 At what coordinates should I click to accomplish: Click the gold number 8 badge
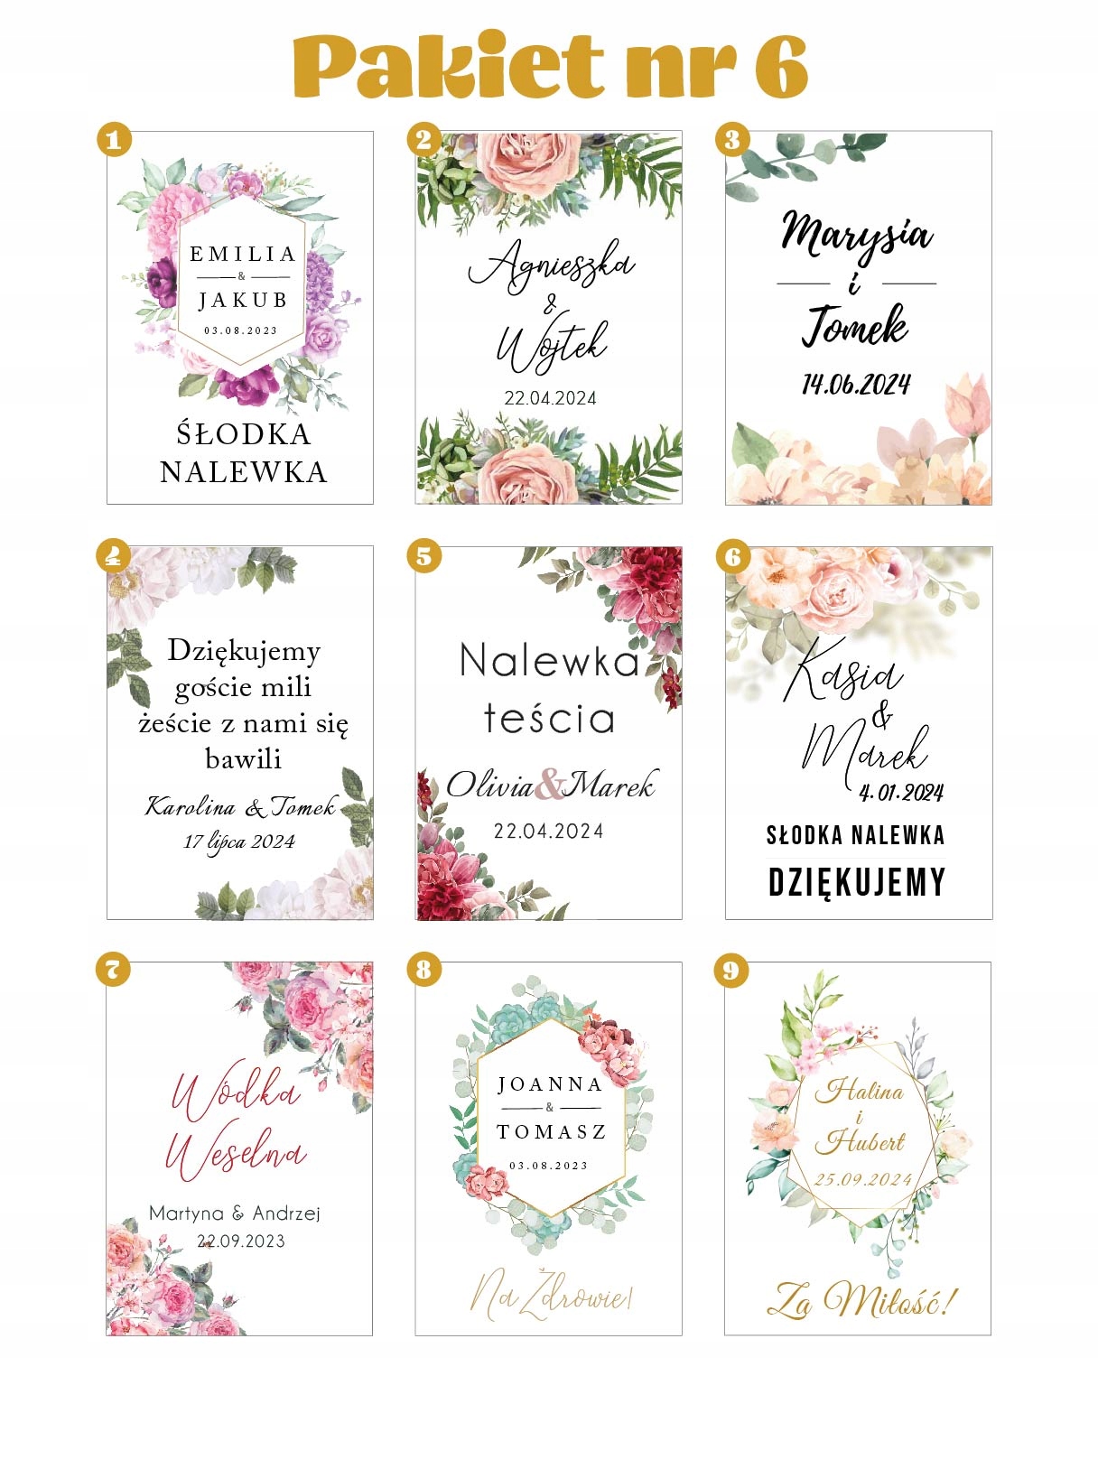point(423,971)
